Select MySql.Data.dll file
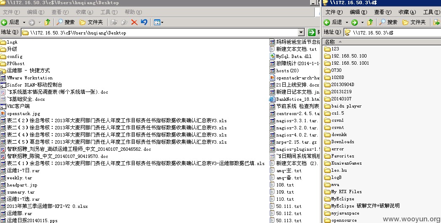This screenshot has width=441, height=223. [x=290, y=56]
